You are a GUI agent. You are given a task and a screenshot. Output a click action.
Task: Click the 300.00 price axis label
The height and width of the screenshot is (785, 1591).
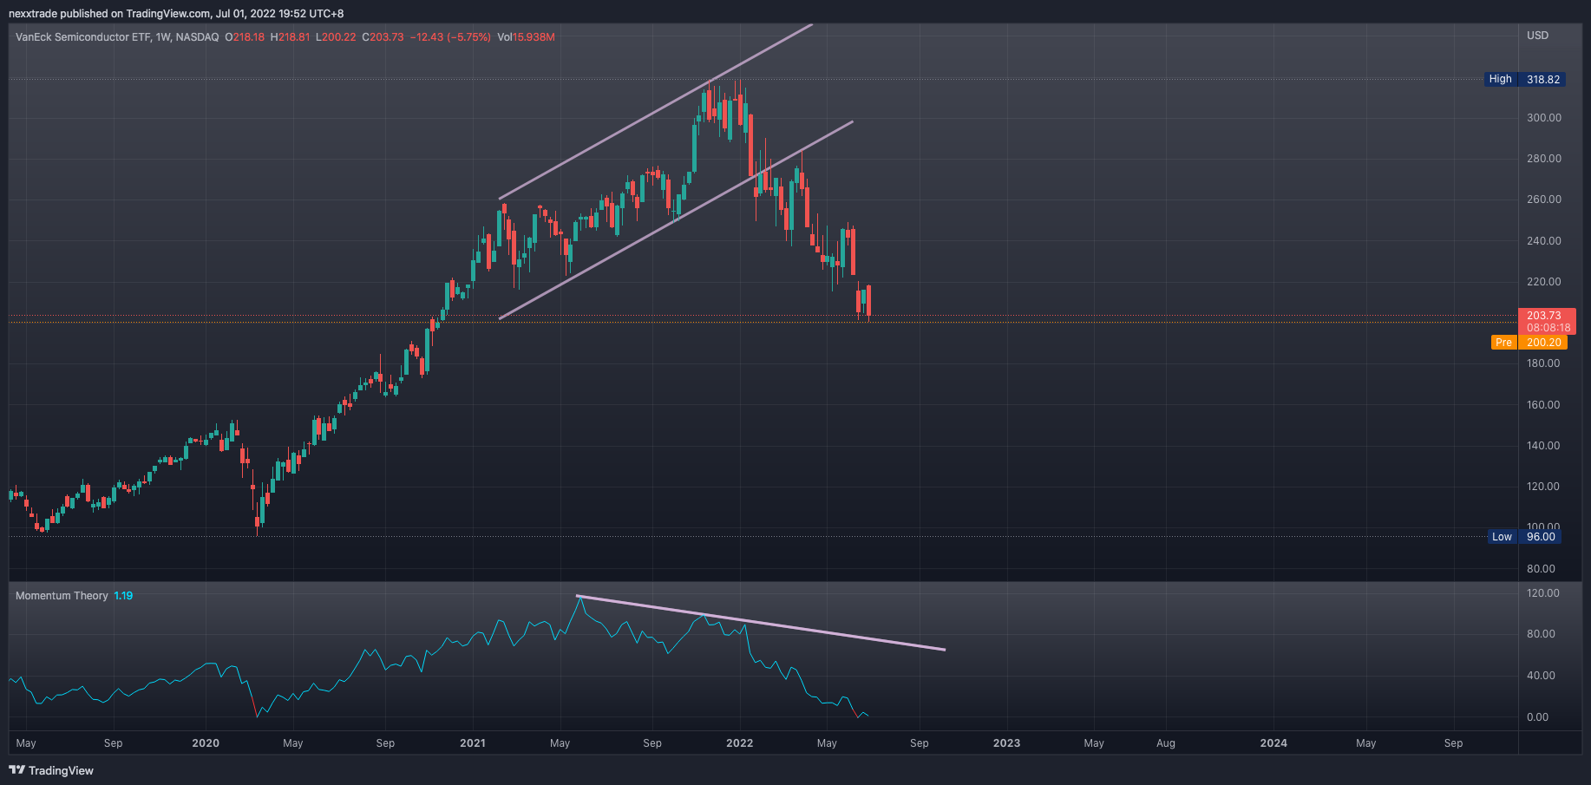click(1544, 118)
